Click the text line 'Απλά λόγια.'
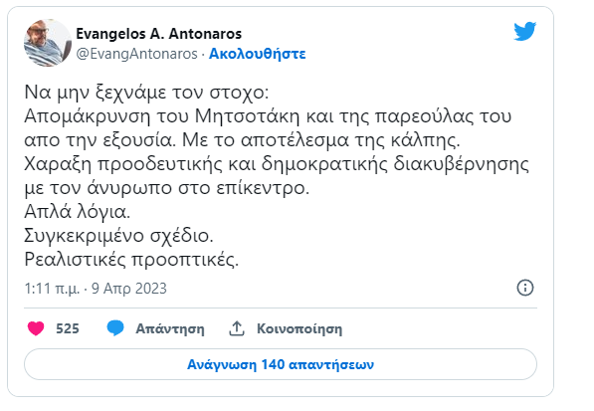This screenshot has width=594, height=411. point(78,212)
